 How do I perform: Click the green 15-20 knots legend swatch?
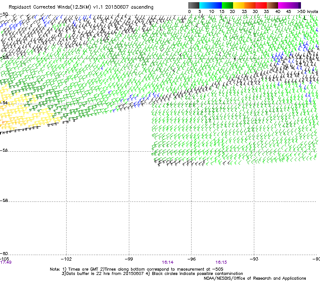[227, 5]
